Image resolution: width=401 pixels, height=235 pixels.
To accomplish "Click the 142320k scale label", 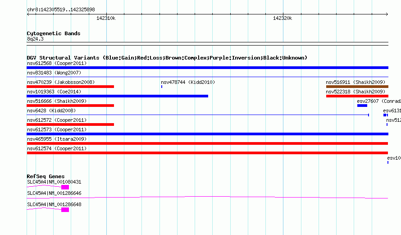I will (283, 18).
